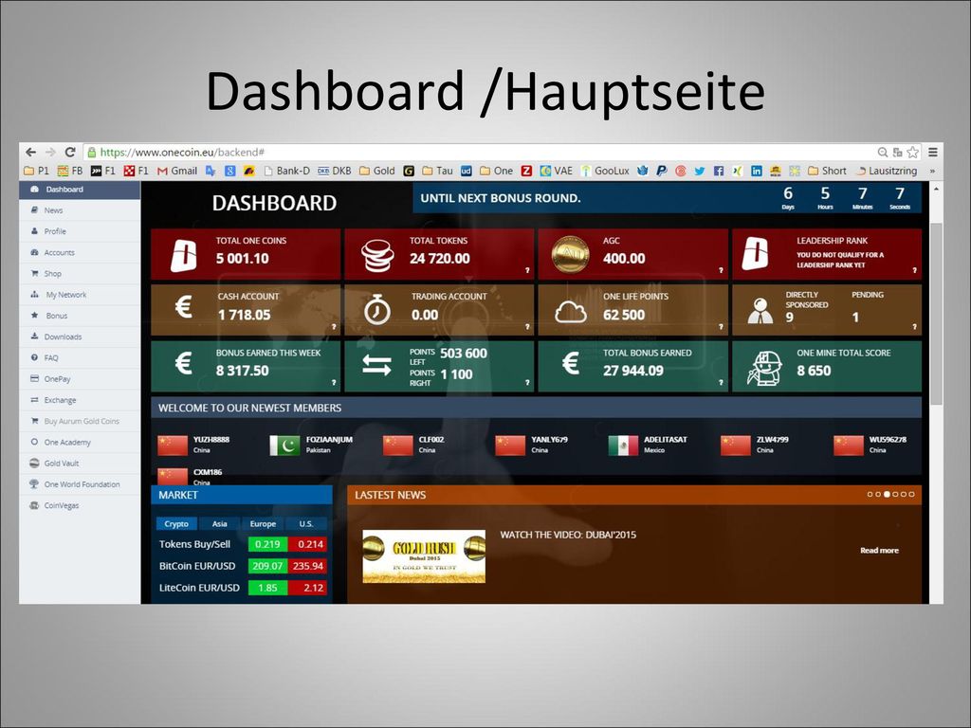This screenshot has width=971, height=728.
Task: Click Read more on the Dubai video news
Action: pyautogui.click(x=879, y=551)
